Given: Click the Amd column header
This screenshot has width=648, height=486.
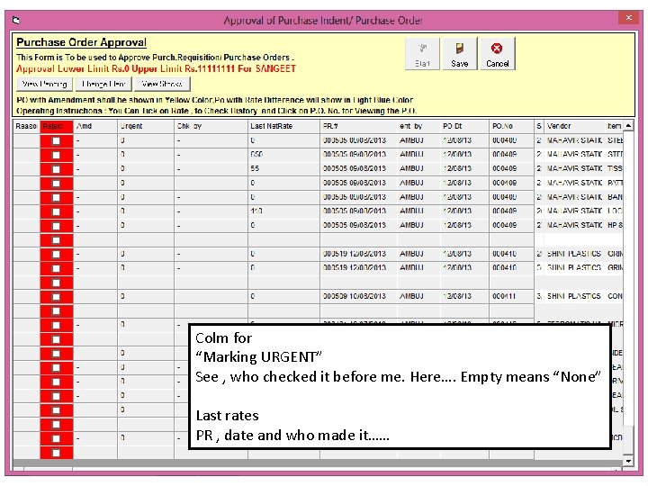Looking at the screenshot, I should click(x=95, y=126).
